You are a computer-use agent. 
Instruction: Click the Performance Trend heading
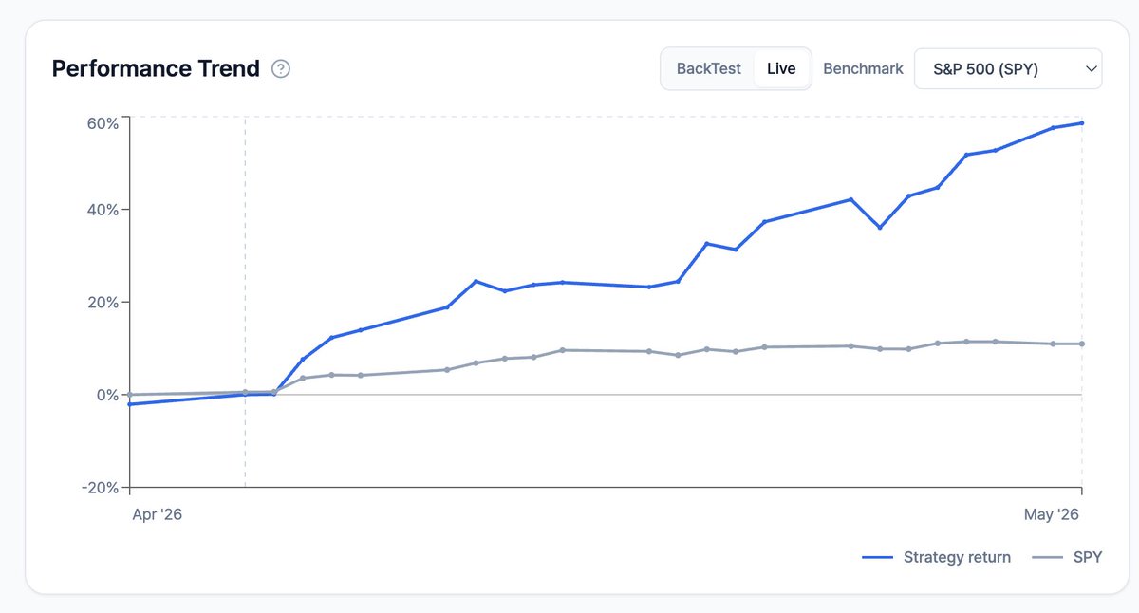[156, 69]
